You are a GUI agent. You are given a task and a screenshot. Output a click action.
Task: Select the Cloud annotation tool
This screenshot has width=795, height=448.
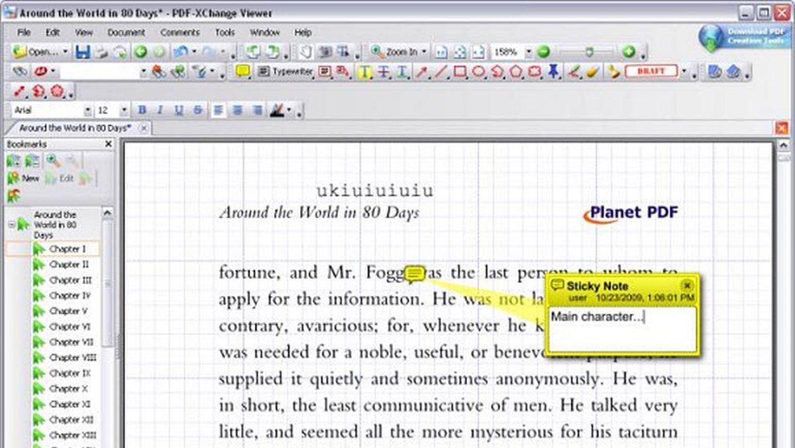click(x=535, y=71)
